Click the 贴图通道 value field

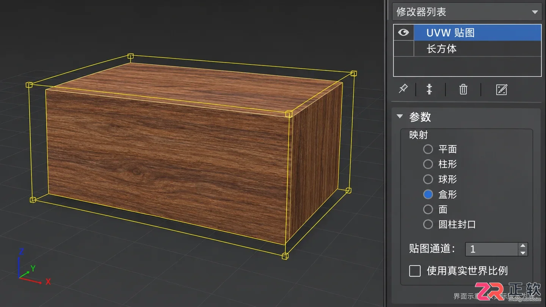coord(491,249)
